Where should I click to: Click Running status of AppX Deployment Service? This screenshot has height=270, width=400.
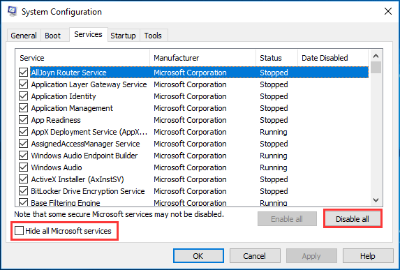coord(274,132)
